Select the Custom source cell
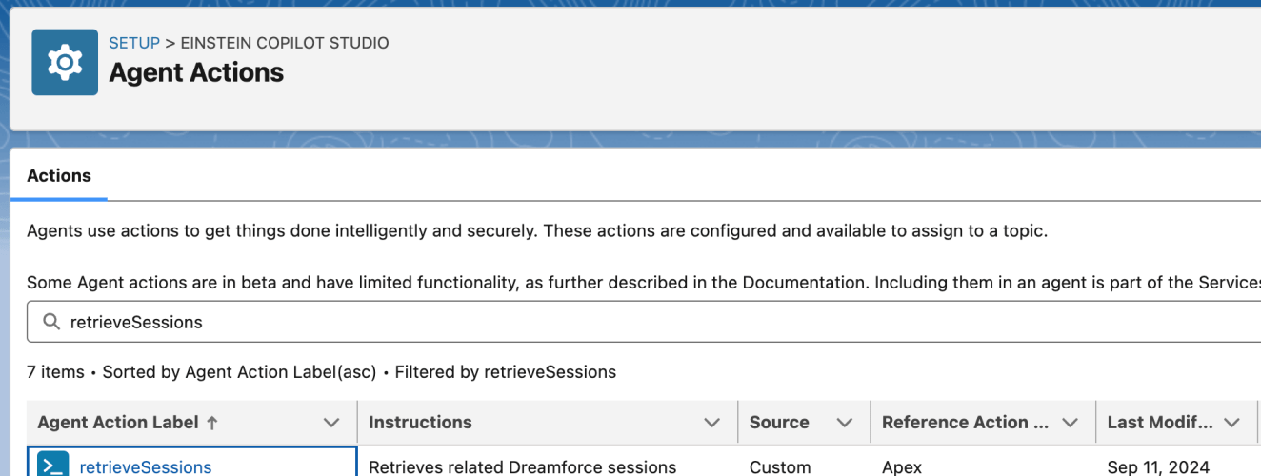The width and height of the screenshot is (1261, 476). pos(780,467)
